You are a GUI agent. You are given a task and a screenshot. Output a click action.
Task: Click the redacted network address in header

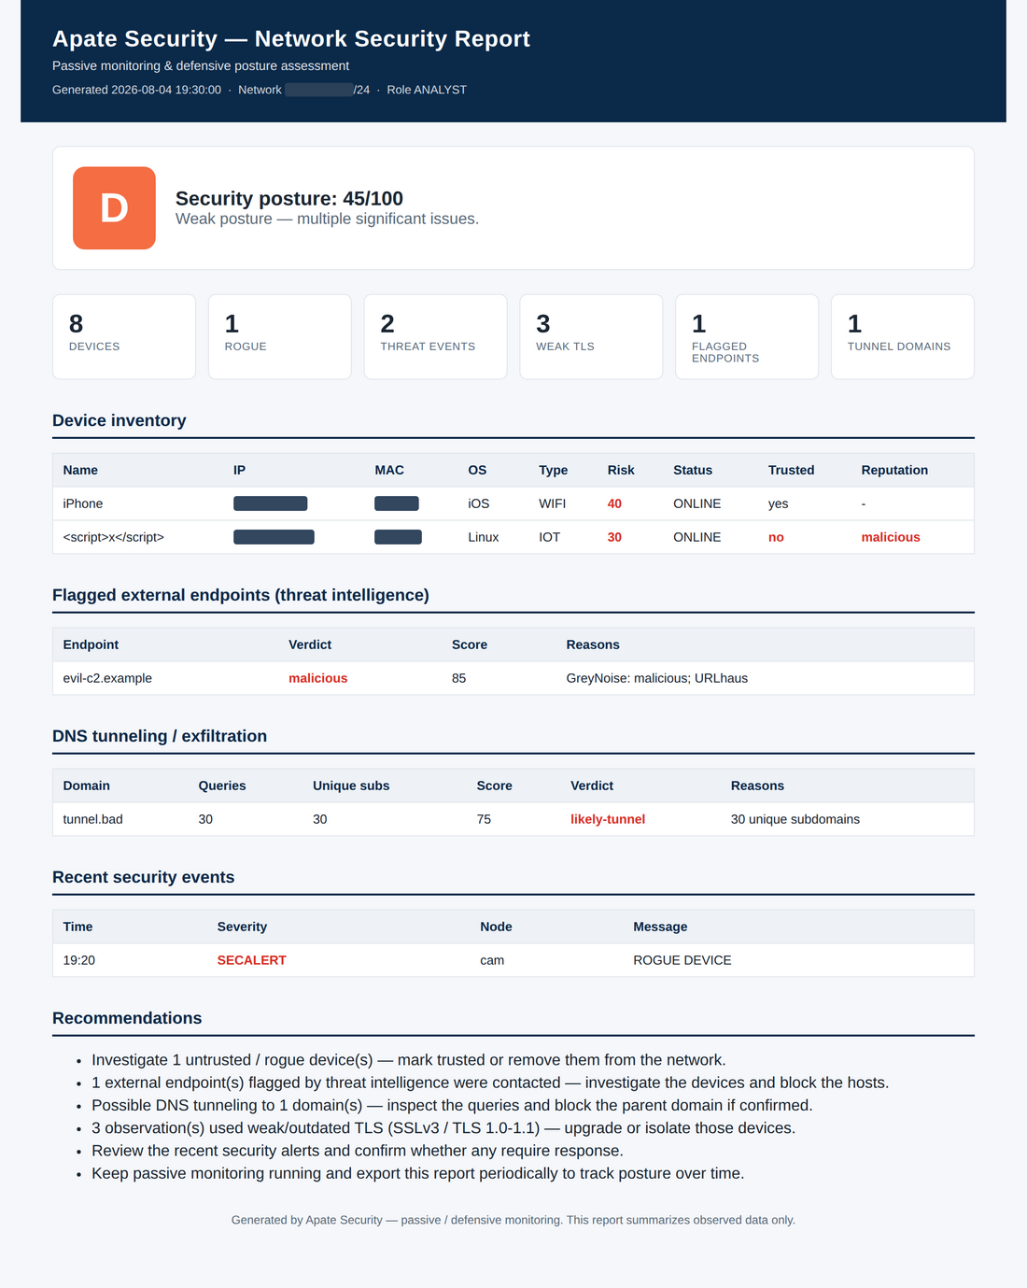pos(319,90)
